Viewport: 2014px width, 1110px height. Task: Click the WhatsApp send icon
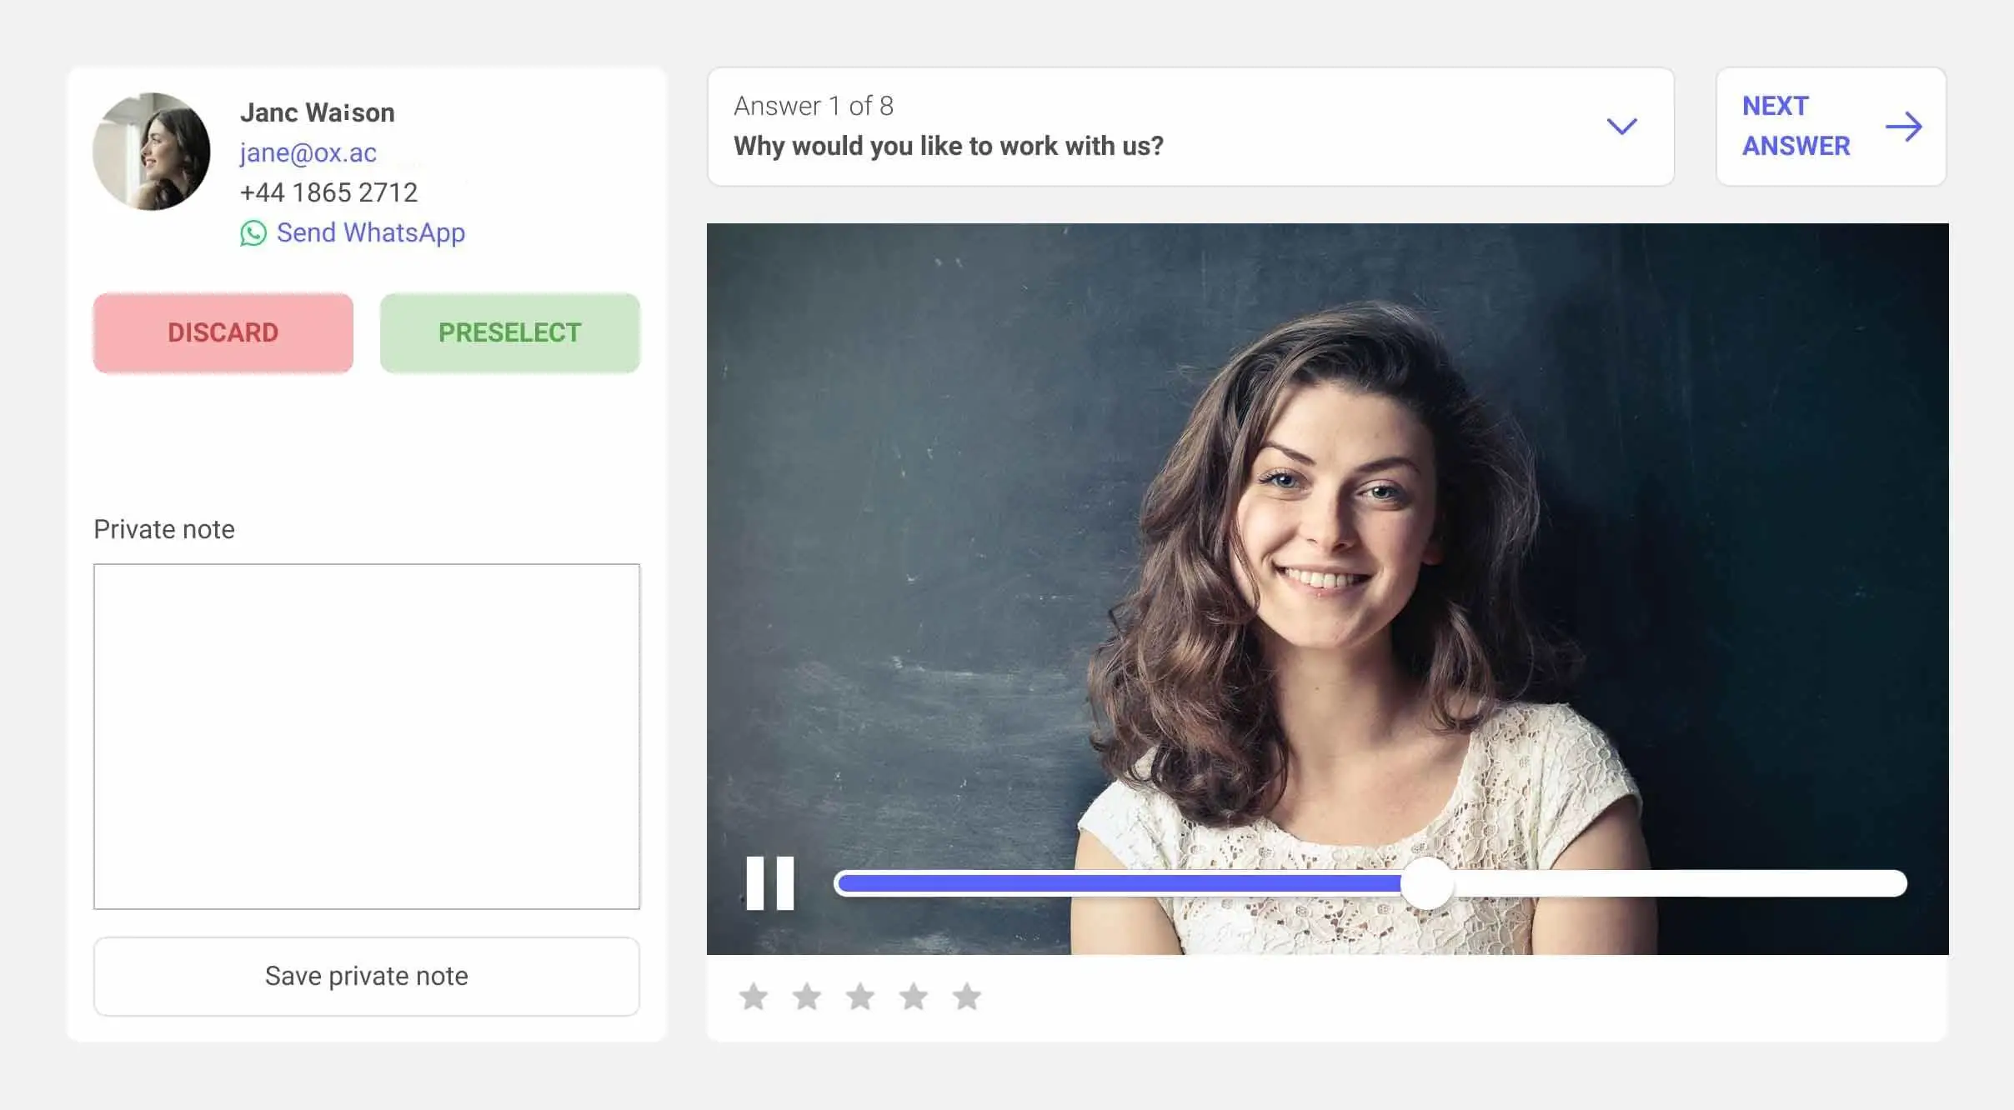252,234
